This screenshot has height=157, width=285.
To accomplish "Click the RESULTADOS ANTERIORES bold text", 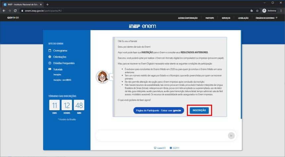I will pos(194,52).
